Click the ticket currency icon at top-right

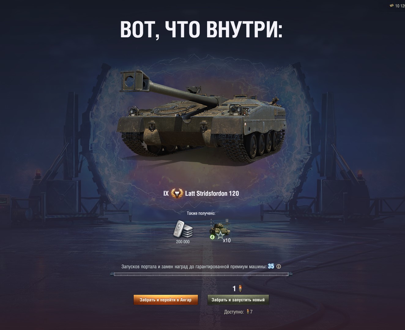point(392,6)
